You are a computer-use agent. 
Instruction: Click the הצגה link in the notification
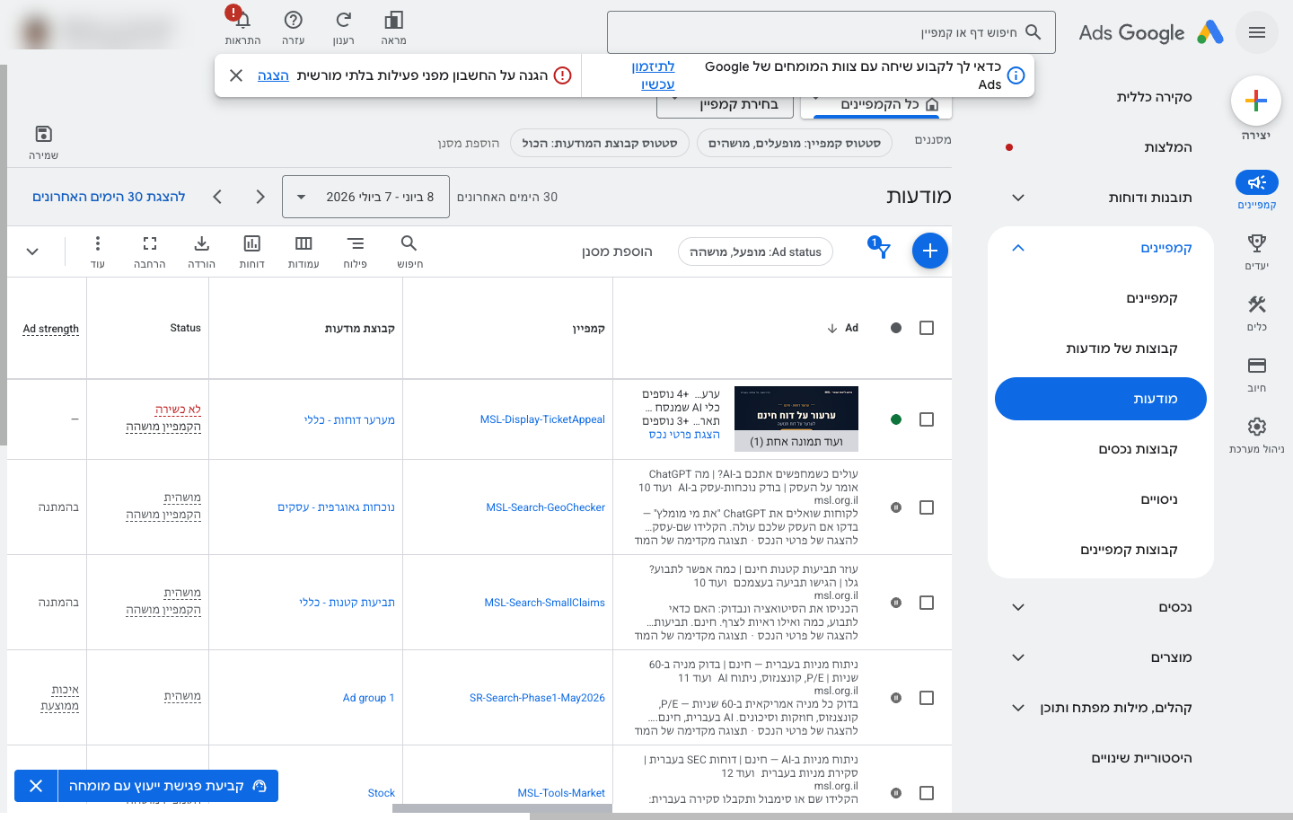273,75
